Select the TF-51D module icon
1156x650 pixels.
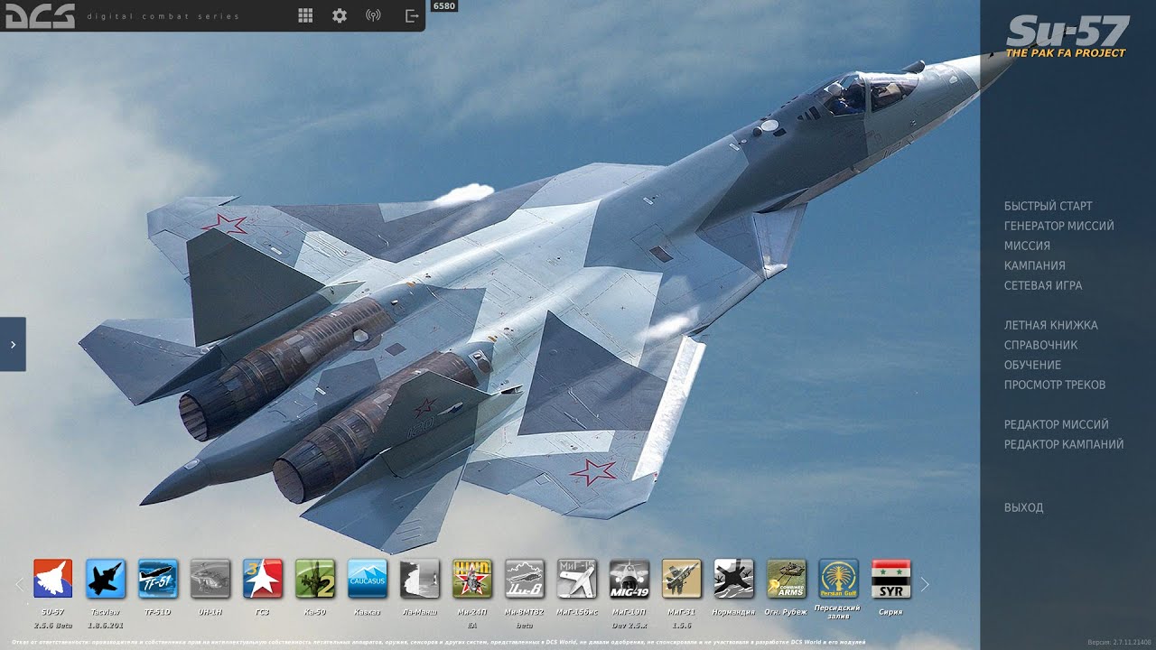(x=157, y=579)
